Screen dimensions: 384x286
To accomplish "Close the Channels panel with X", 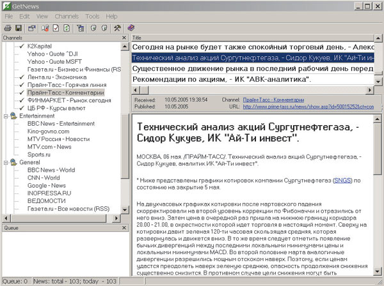I will click(124, 38).
